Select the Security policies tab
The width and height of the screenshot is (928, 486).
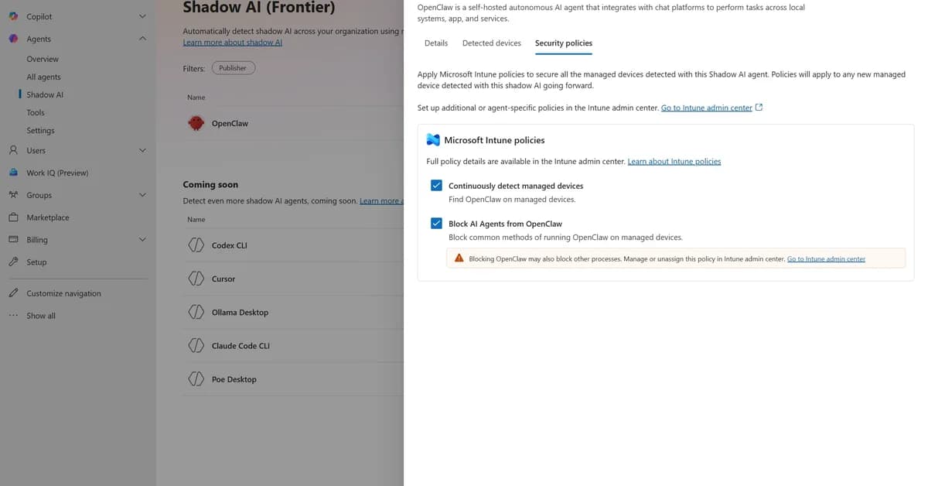564,43
